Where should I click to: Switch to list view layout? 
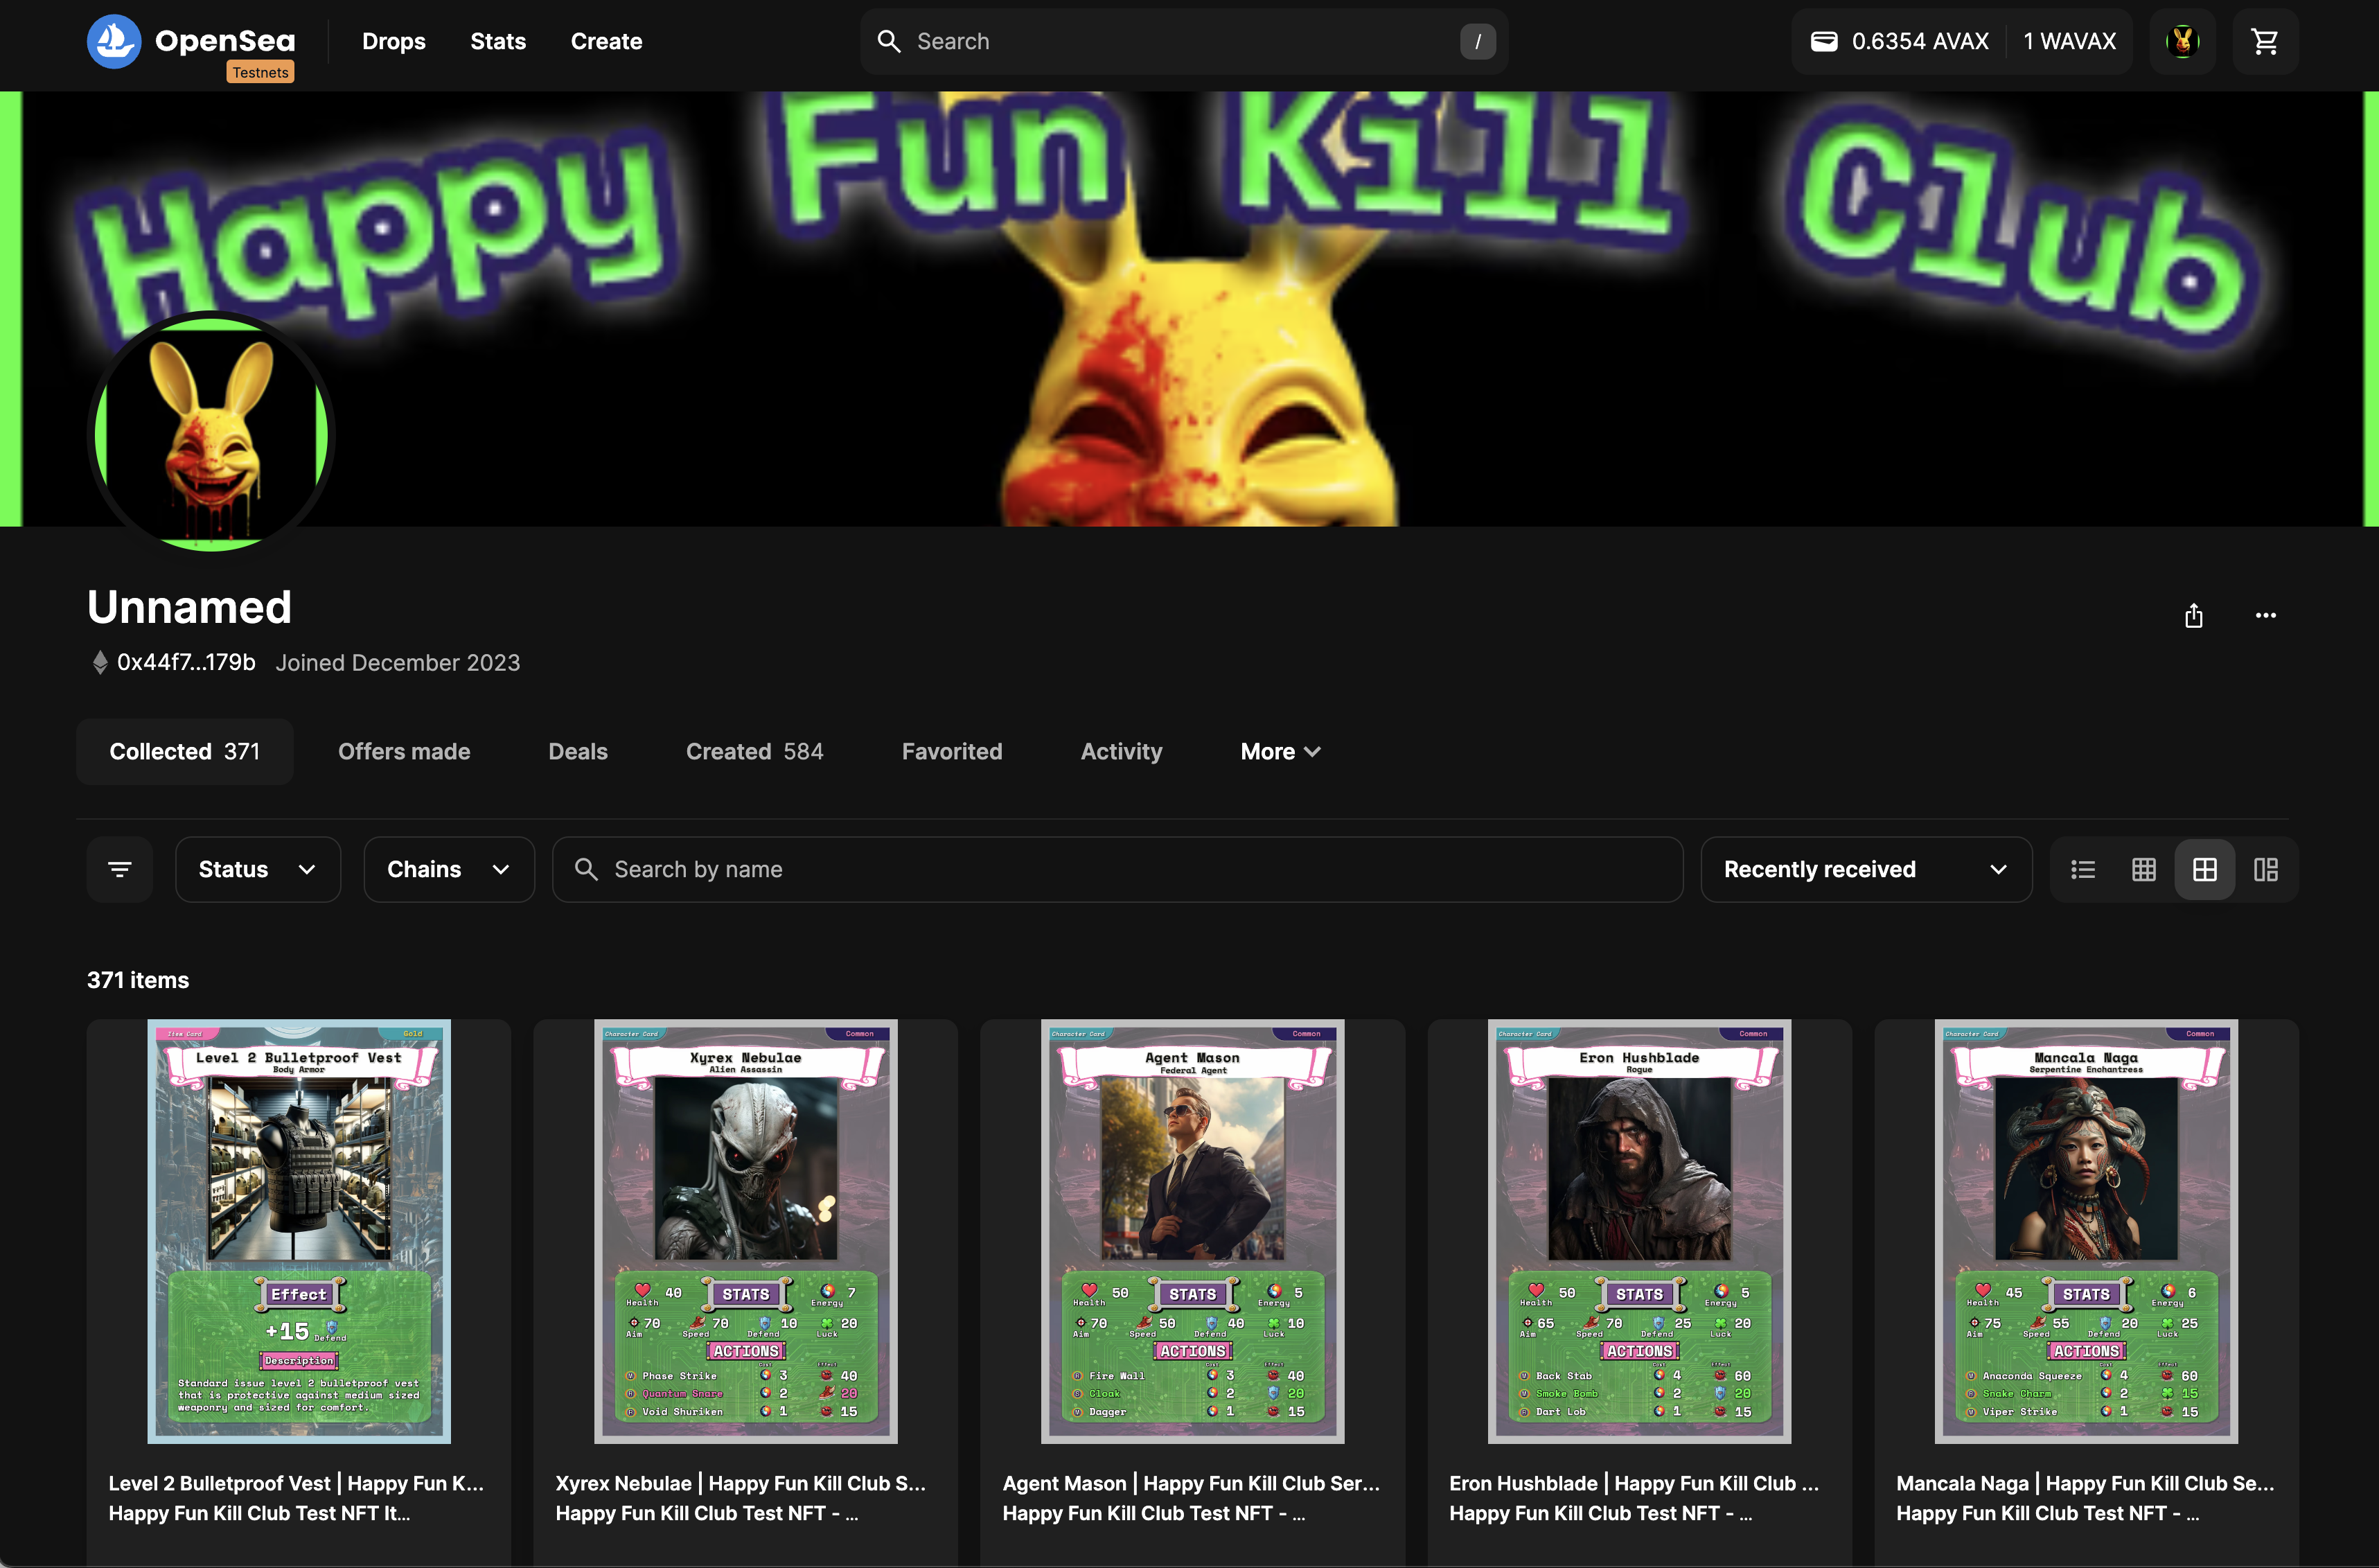pos(2083,869)
